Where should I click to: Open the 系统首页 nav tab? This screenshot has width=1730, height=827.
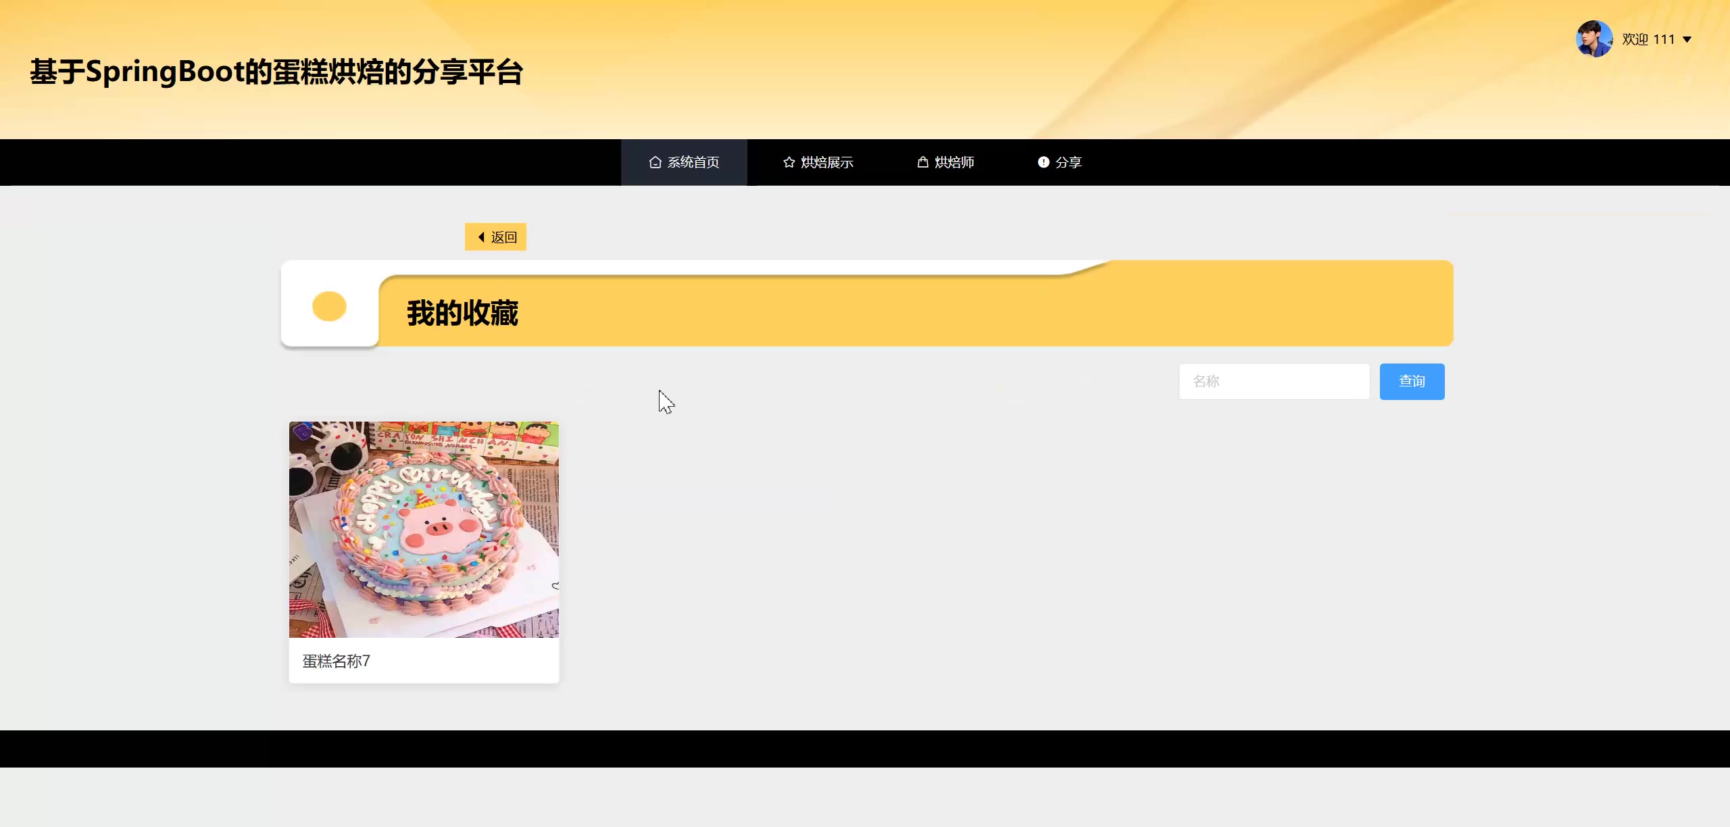(693, 162)
